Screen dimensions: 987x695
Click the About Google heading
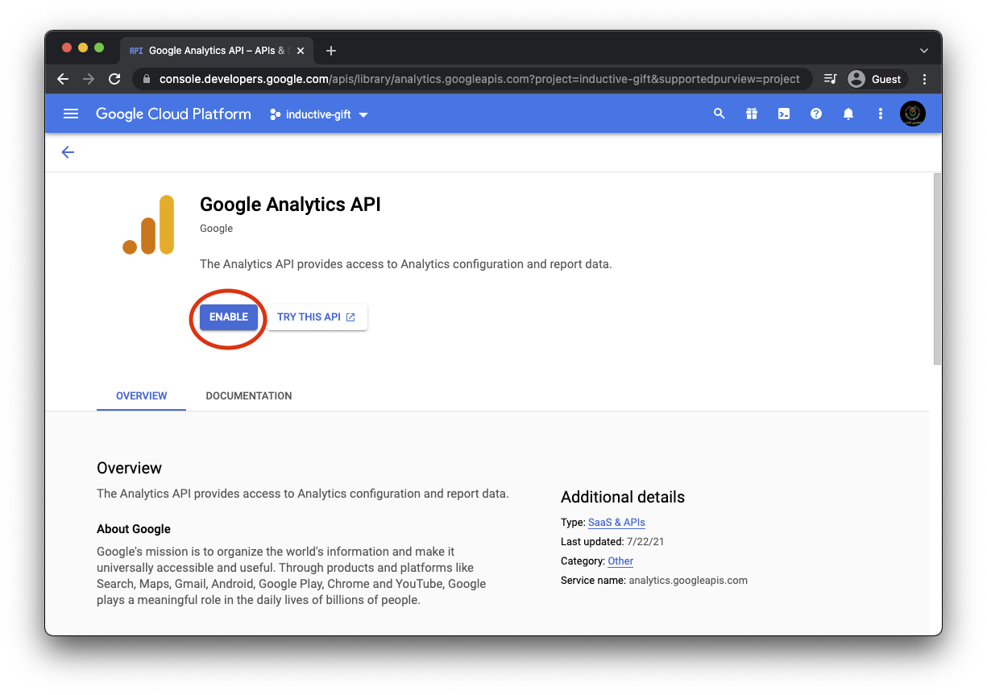[134, 529]
